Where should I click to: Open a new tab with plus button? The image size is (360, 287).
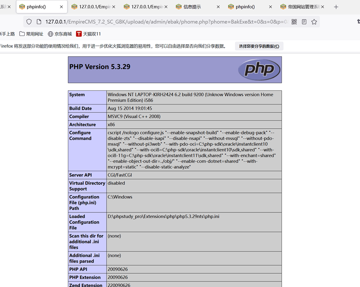336,7
